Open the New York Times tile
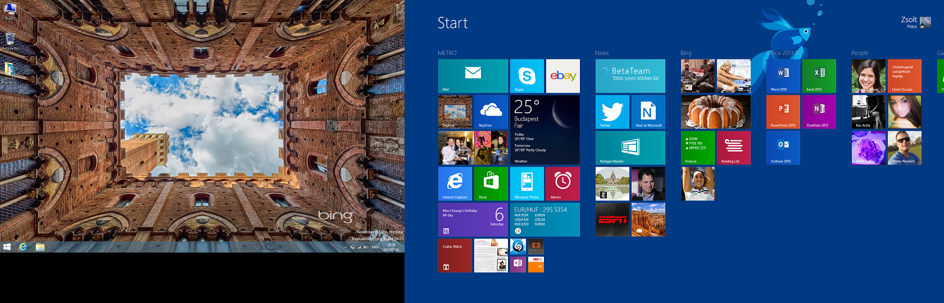This screenshot has width=944, height=303. point(612,183)
